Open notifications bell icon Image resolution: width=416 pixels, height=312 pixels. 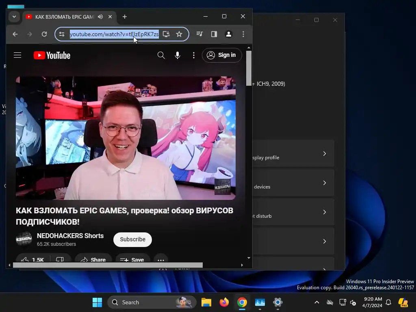389,302
